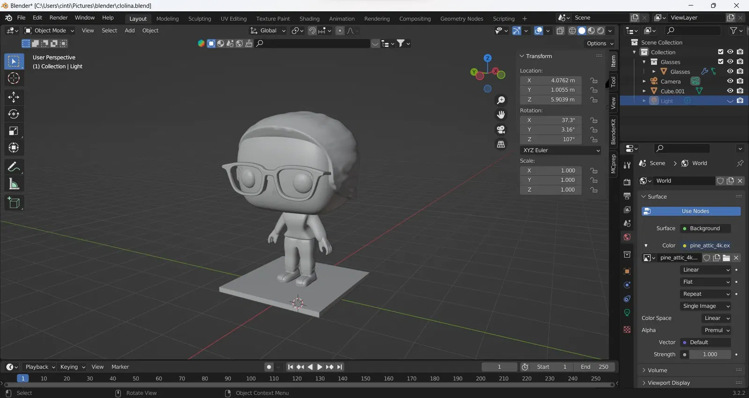Hide Camera object with eye icon
Screen dimensions: 749x398
click(x=730, y=81)
